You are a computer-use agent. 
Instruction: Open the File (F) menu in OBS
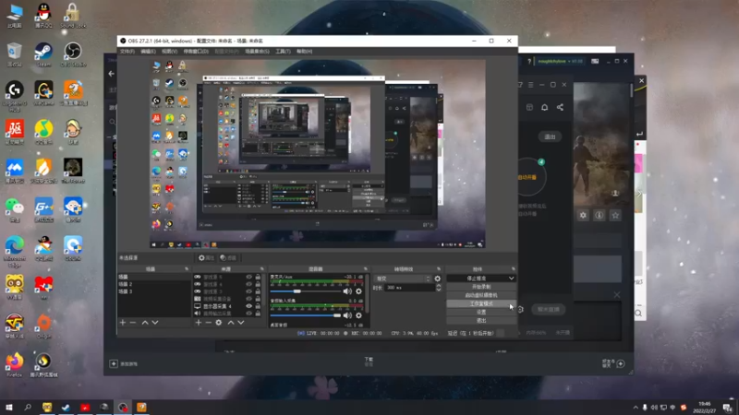coord(127,52)
